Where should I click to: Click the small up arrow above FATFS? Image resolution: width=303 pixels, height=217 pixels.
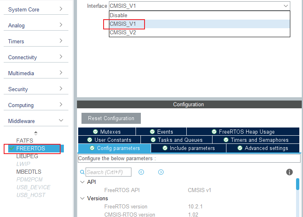coord(36,133)
